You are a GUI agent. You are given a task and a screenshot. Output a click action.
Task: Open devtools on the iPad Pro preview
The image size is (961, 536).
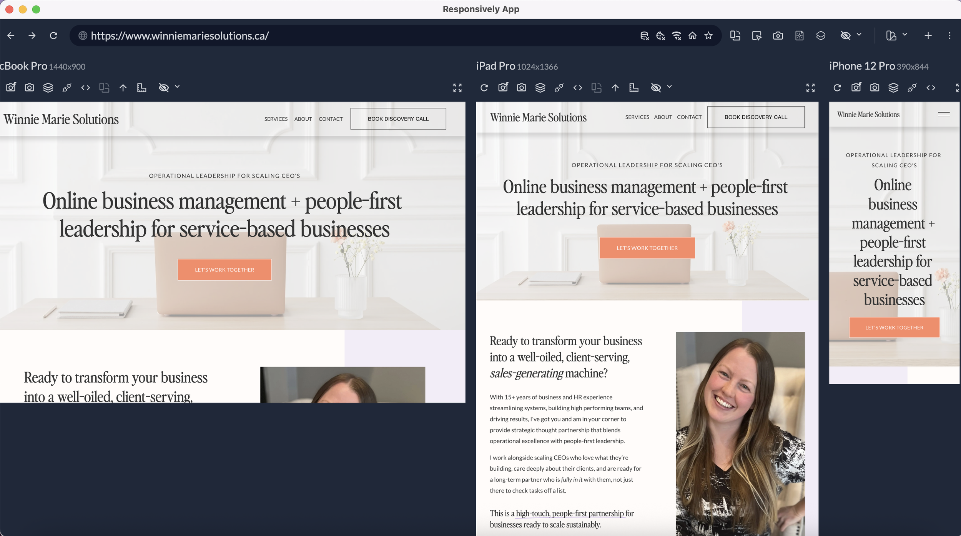577,88
